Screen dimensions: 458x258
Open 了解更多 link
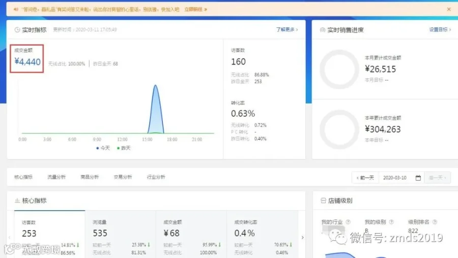tap(287, 29)
